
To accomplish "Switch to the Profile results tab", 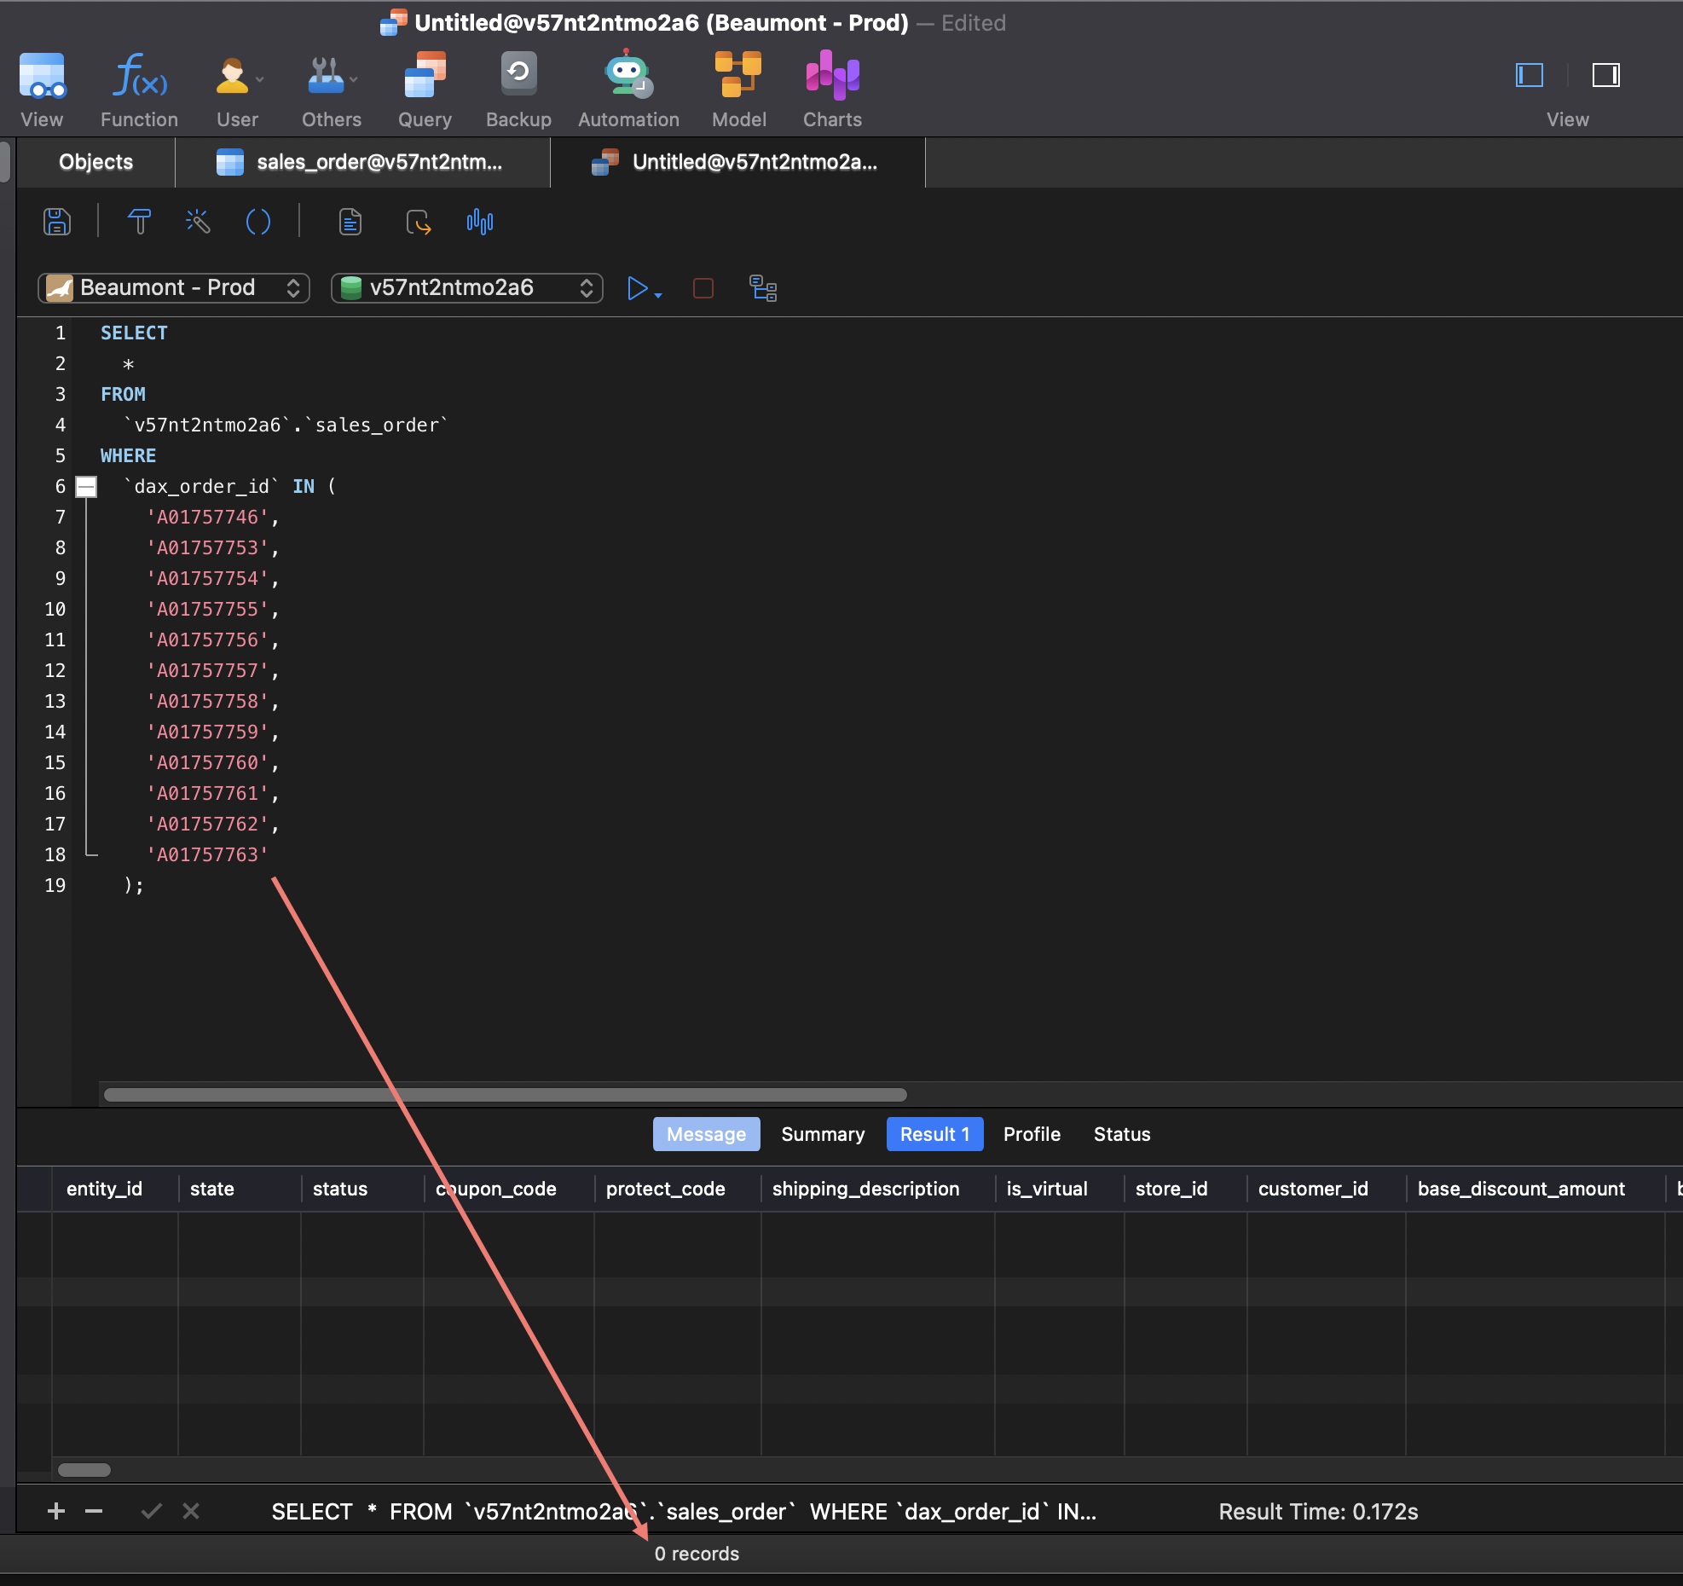I will (x=1031, y=1134).
